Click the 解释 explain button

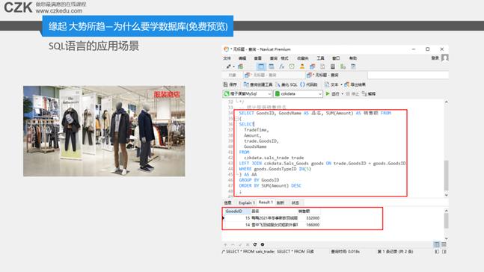[369, 93]
